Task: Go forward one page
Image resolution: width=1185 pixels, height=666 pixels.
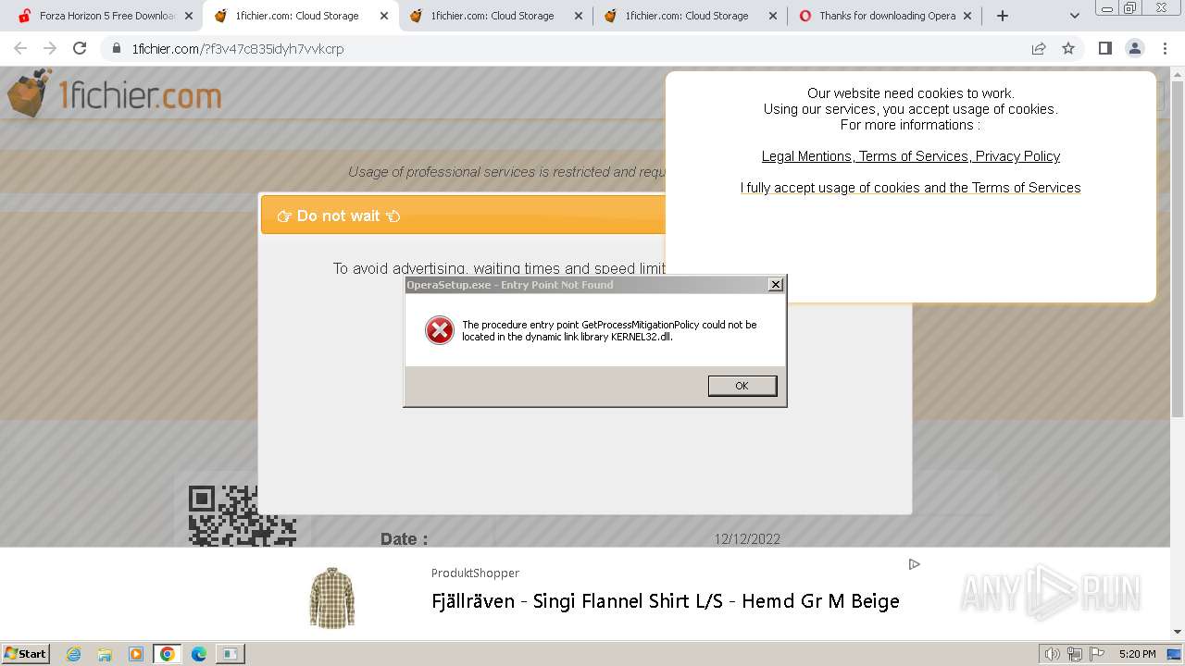Action: tap(50, 48)
